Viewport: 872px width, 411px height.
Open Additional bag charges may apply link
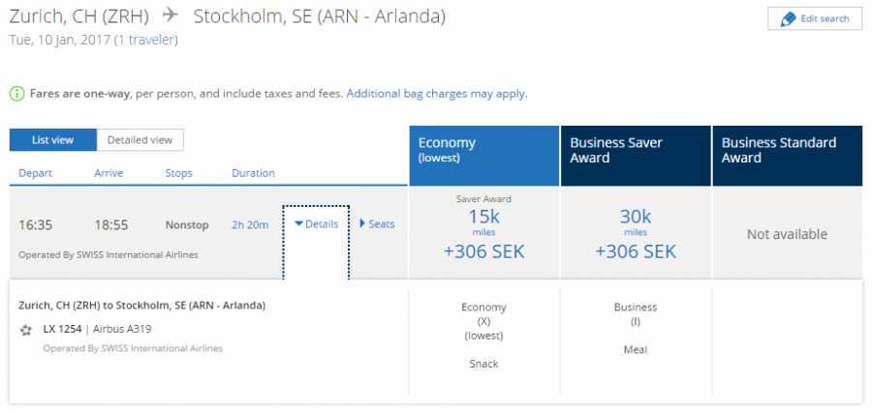tap(437, 94)
